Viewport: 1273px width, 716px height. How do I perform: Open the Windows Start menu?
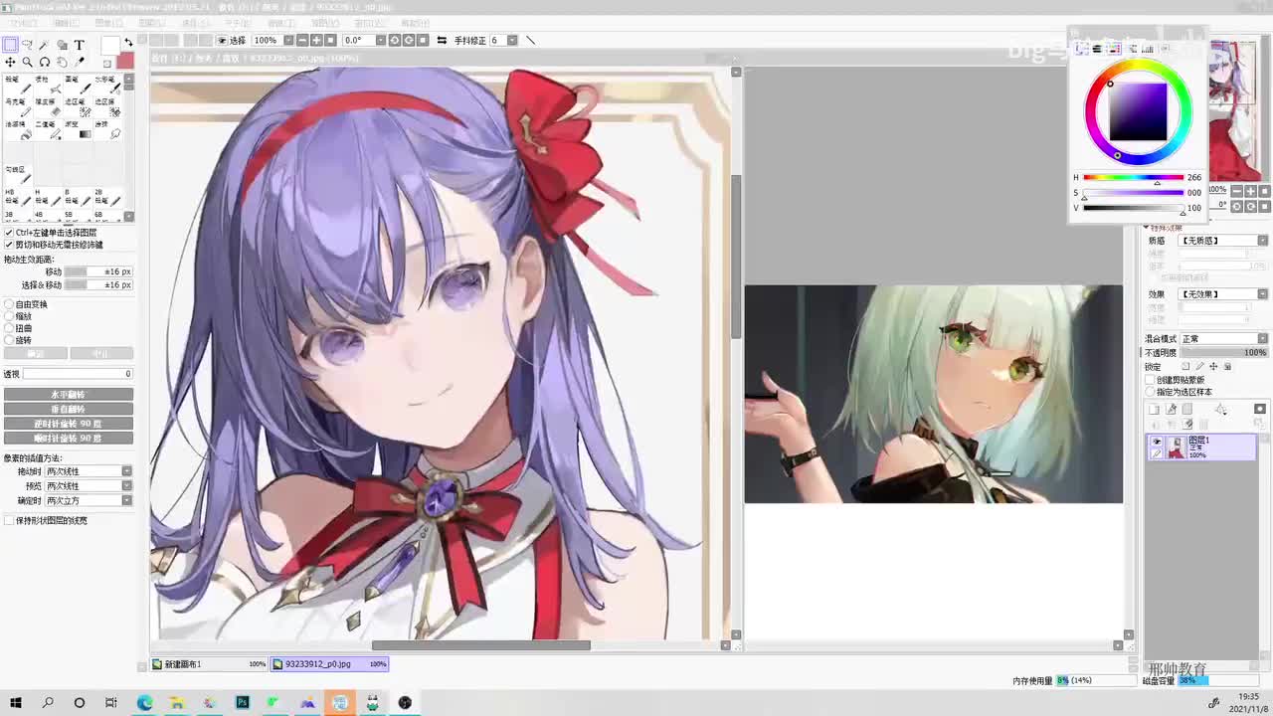coord(15,703)
